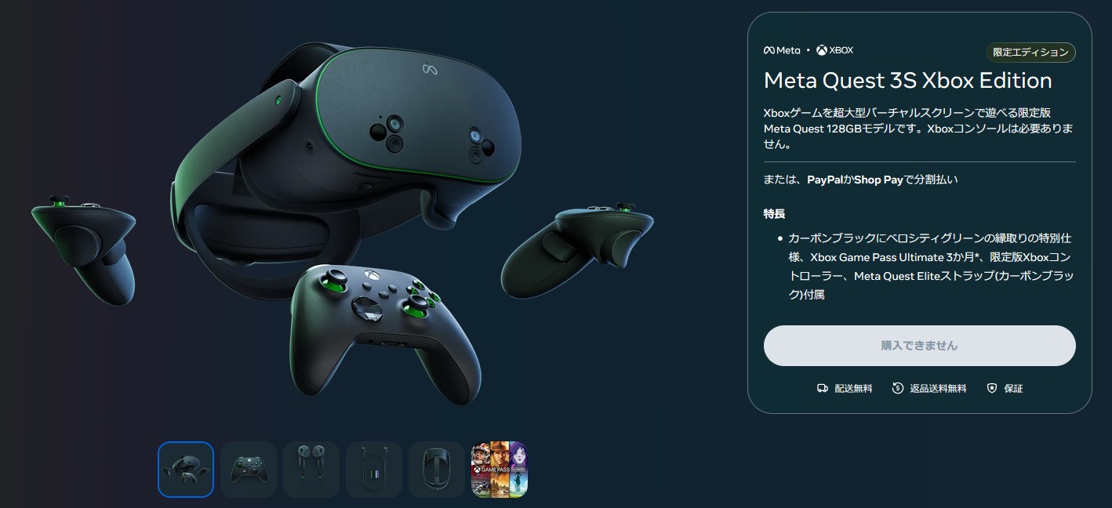Click the free shipping truck icon
The height and width of the screenshot is (508, 1112).
coord(823,388)
